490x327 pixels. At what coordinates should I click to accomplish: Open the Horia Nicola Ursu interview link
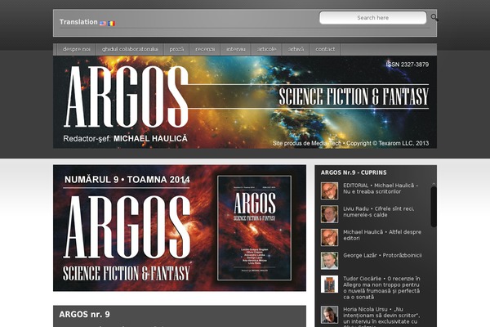[381, 316]
